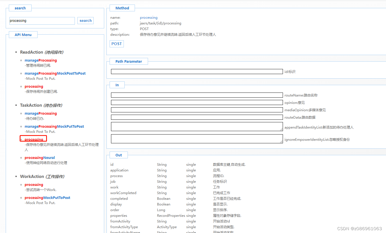Screen dimensions: 386x233
Task: Open the manageProcessing link under TaskAction
Action: [x=41, y=113]
